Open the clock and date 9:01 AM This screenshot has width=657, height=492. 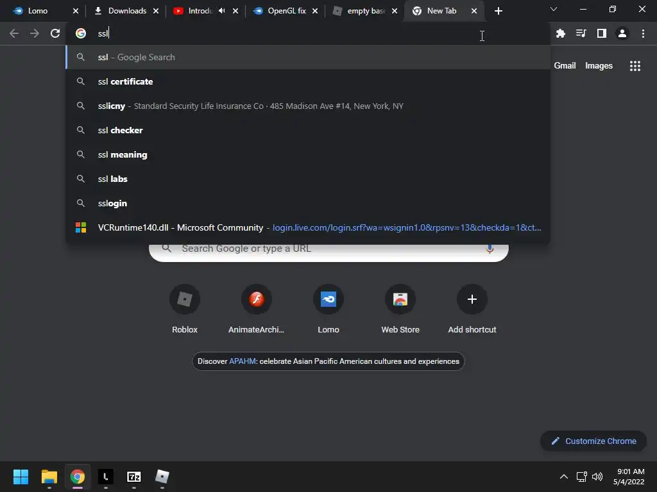click(629, 477)
